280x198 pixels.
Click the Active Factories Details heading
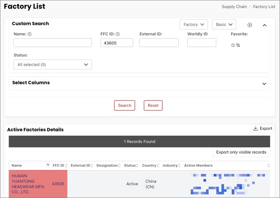point(35,129)
